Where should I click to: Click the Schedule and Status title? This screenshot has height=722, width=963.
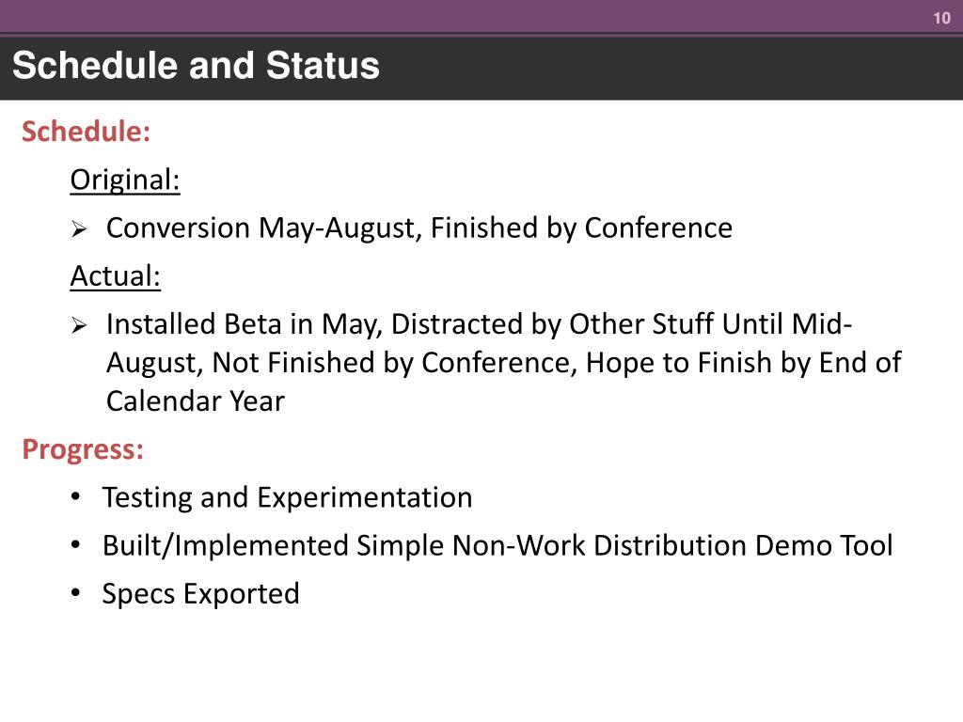click(x=196, y=65)
